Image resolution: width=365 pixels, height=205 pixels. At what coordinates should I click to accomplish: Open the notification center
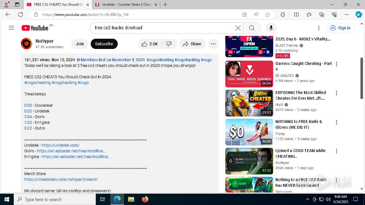tap(356, 199)
